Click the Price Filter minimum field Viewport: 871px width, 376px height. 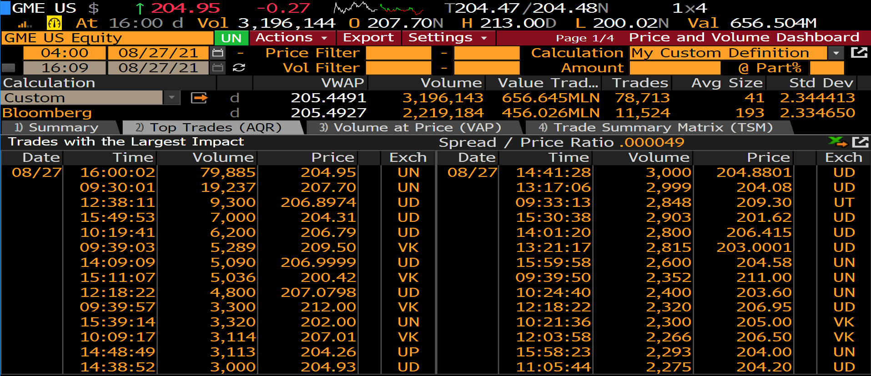[x=398, y=53]
